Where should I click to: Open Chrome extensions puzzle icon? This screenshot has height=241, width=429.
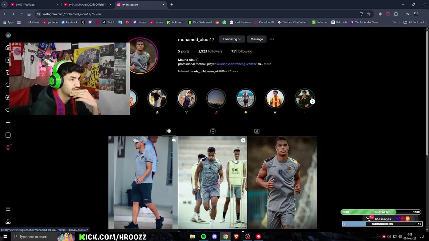click(x=396, y=14)
